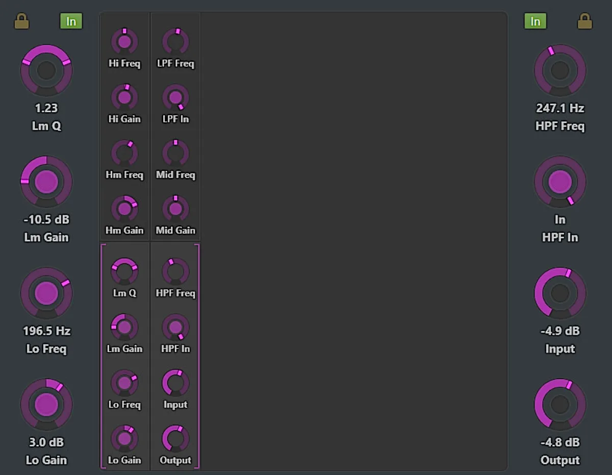Click the 247.1 Hz value
612x475 pixels.
point(560,108)
